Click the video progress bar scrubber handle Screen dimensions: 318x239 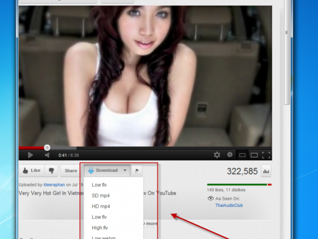click(47, 148)
